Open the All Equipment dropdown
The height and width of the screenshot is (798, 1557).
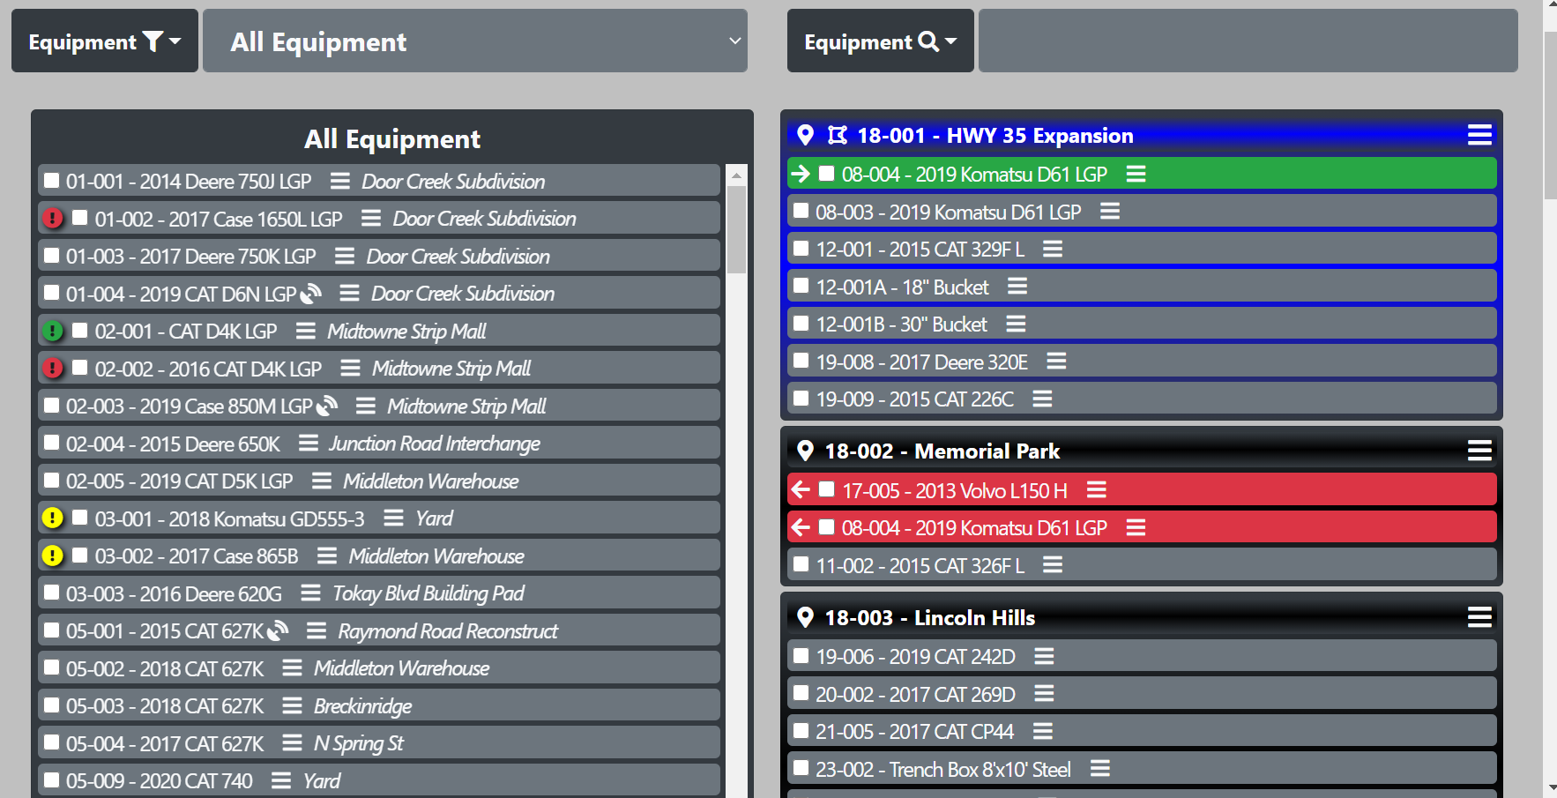[x=474, y=41]
